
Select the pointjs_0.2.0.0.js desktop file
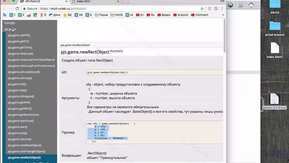pyautogui.click(x=275, y=101)
